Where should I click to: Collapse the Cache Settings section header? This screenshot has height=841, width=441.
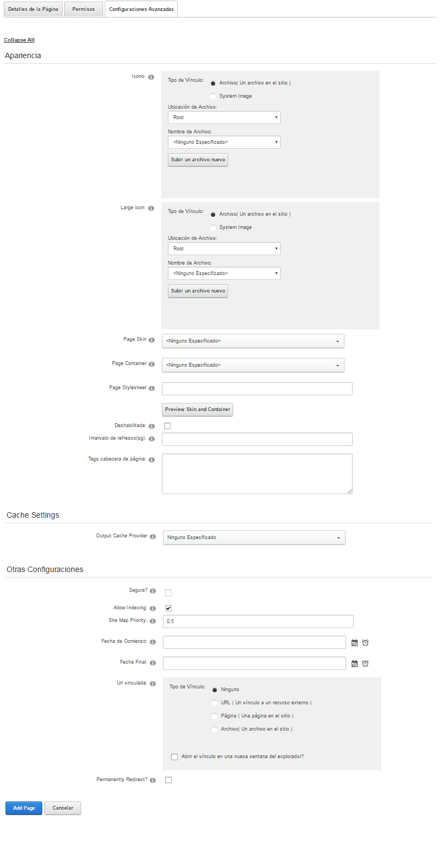pyautogui.click(x=33, y=515)
